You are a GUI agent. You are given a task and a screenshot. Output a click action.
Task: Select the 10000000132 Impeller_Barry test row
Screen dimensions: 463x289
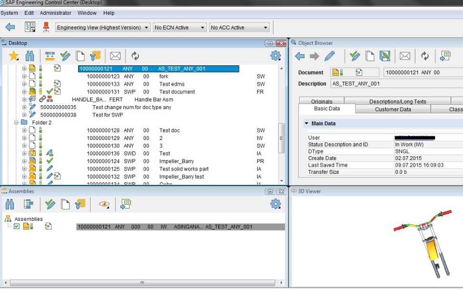148,177
